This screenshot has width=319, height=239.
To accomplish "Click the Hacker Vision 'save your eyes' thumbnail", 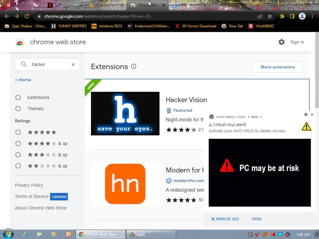I will pyautogui.click(x=125, y=114).
